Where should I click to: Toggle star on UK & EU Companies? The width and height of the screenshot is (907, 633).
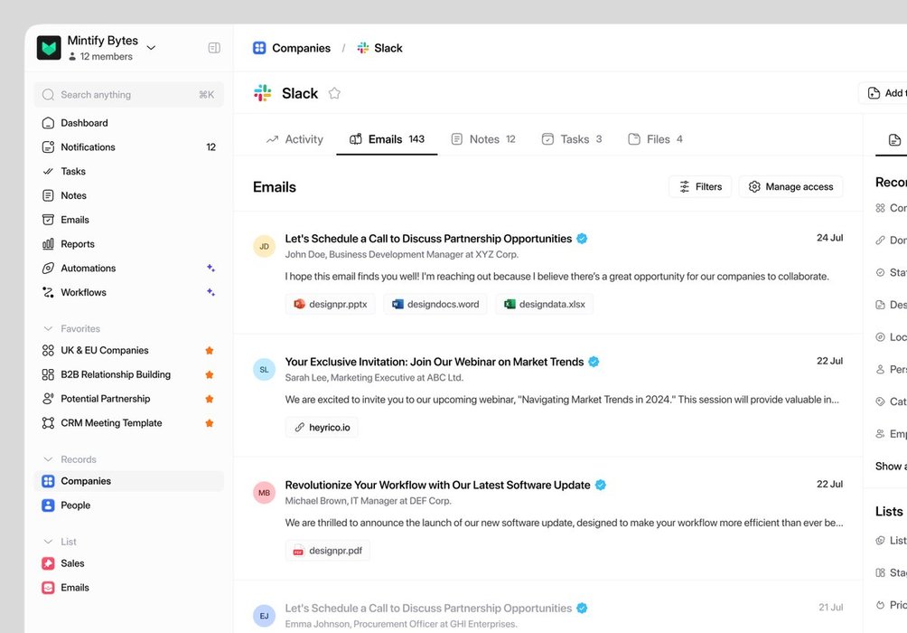coord(210,350)
